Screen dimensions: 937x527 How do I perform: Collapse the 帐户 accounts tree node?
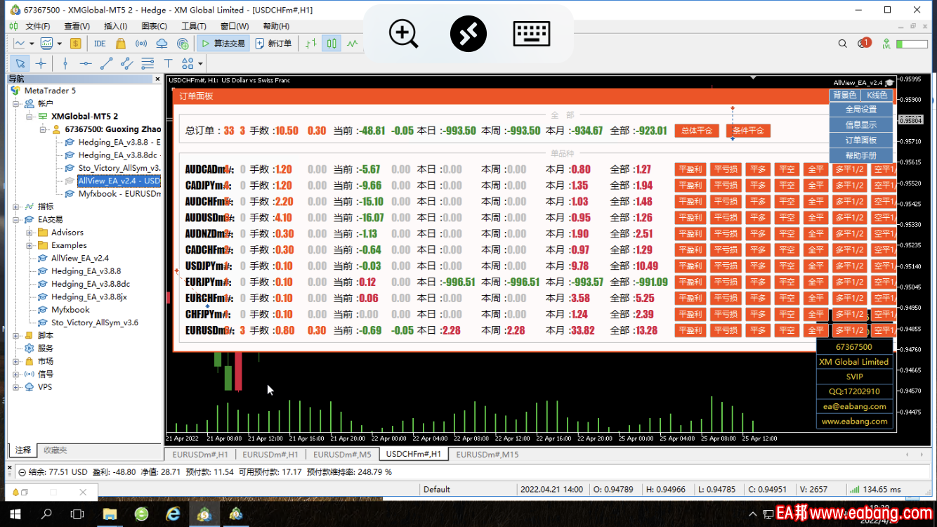click(x=16, y=103)
